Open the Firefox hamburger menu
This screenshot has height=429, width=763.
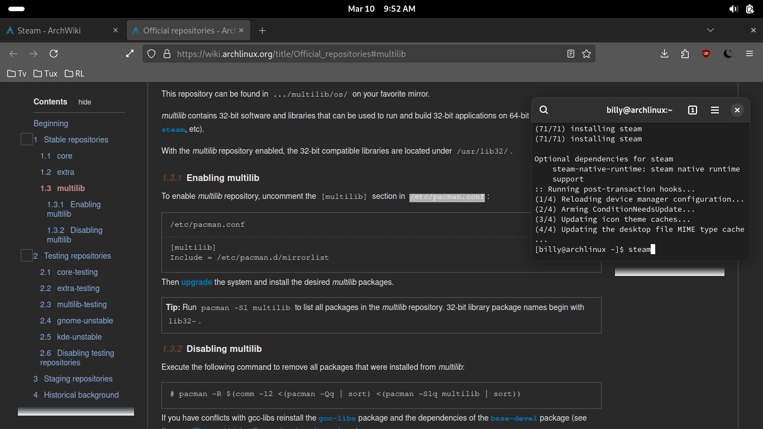pyautogui.click(x=750, y=54)
